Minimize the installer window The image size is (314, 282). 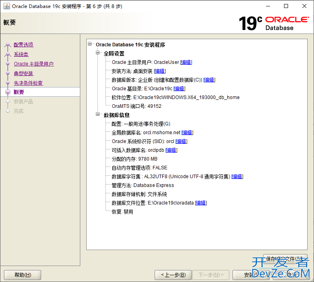268,6
